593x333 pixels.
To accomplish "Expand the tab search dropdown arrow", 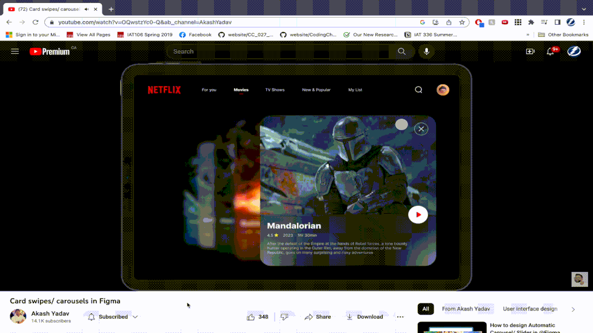I will click(x=584, y=9).
